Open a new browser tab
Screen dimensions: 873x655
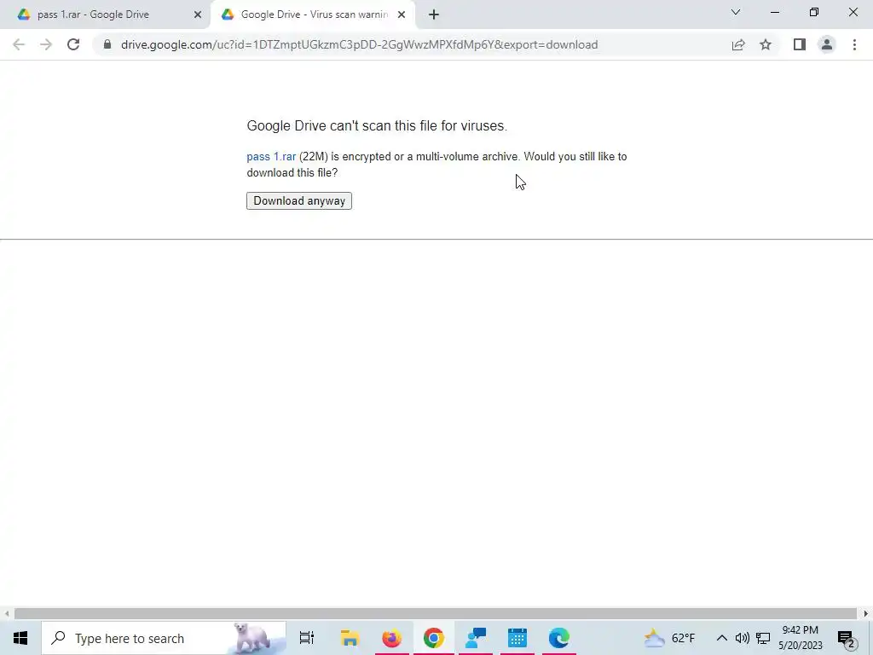[x=434, y=14]
